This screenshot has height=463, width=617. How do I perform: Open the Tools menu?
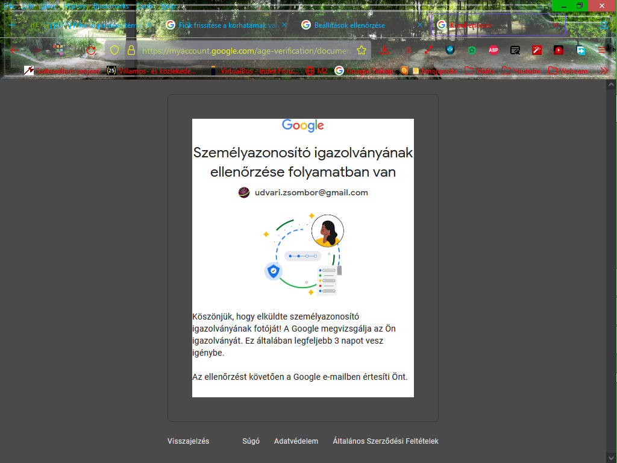(145, 6)
